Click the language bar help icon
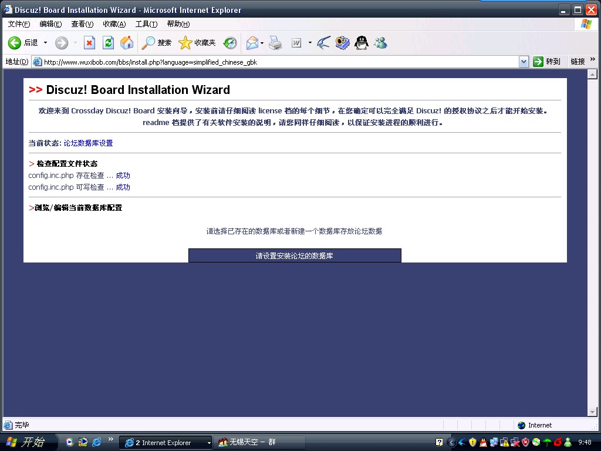Image resolution: width=601 pixels, height=451 pixels. pyautogui.click(x=439, y=443)
